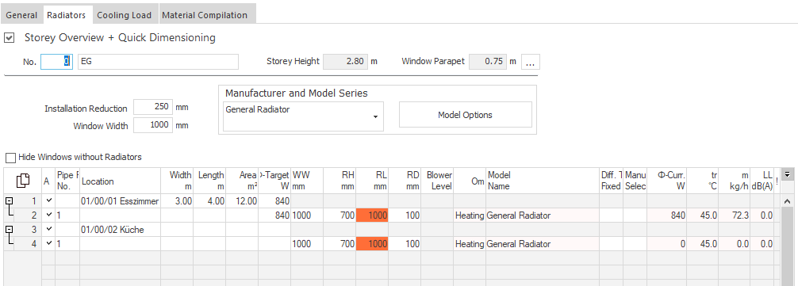
Task: Click the tr cell showing 45.0 in row 2
Action: click(x=702, y=215)
